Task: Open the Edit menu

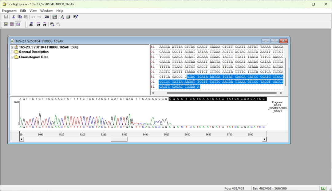Action: pyautogui.click(x=23, y=11)
